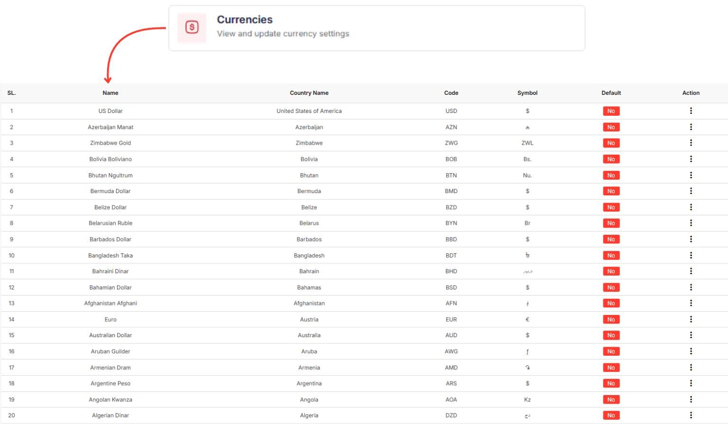Click the Currencies dollar icon
This screenshot has width=728, height=424.
tap(191, 28)
